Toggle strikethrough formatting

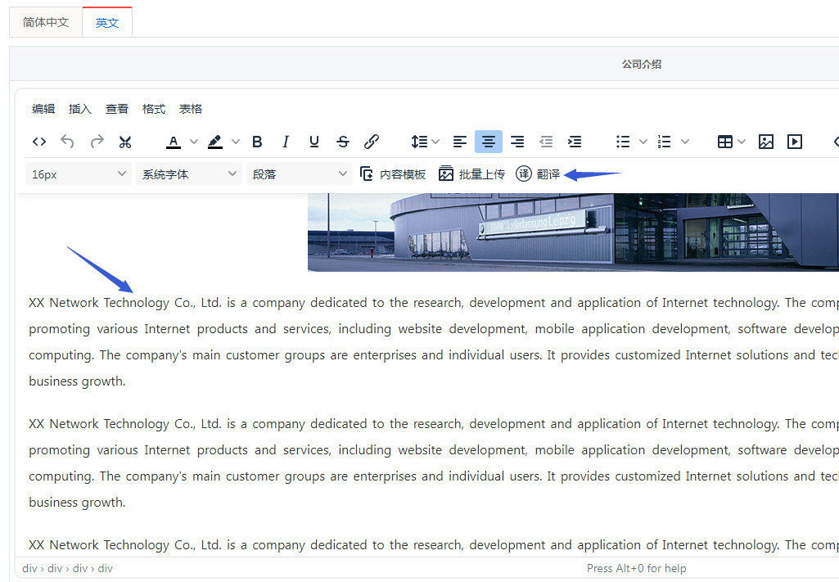pos(343,142)
